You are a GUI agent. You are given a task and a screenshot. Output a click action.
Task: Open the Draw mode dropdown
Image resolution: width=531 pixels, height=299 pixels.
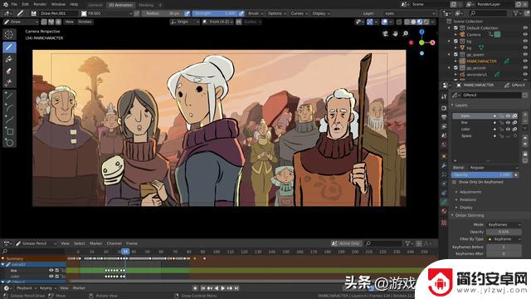(21, 22)
